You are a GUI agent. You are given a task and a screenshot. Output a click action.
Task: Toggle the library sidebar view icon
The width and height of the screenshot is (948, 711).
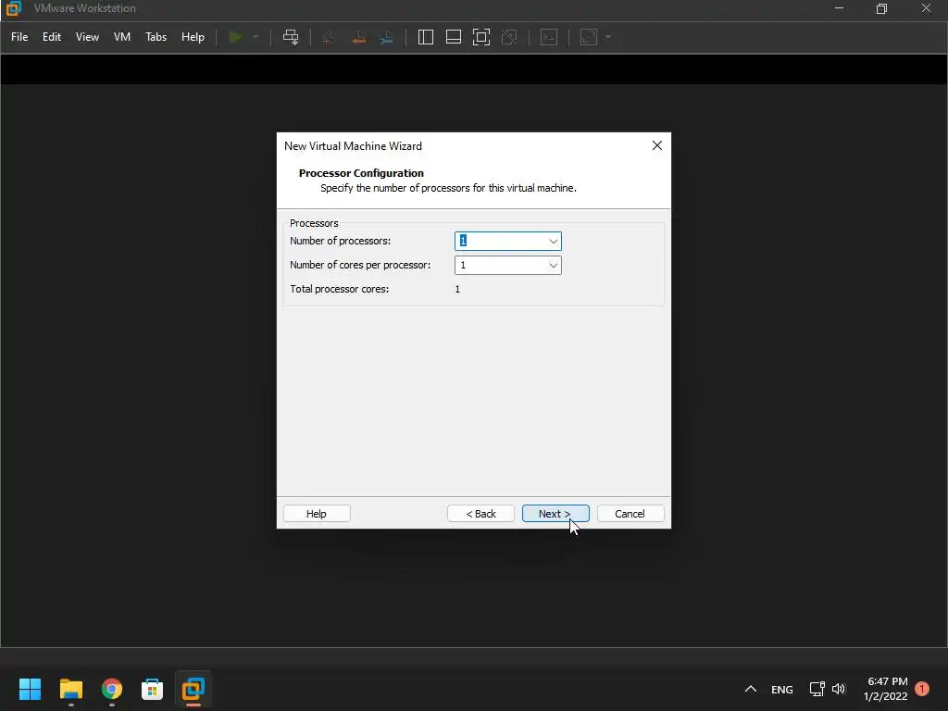(426, 37)
